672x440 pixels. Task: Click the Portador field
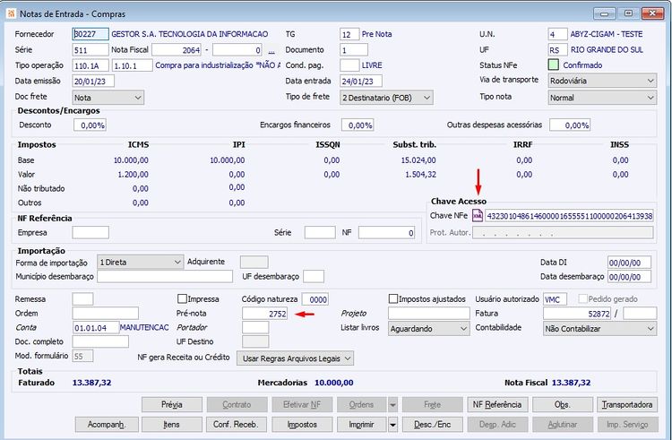[255, 327]
